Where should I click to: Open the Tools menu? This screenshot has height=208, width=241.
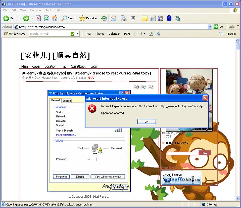[x=49, y=10]
